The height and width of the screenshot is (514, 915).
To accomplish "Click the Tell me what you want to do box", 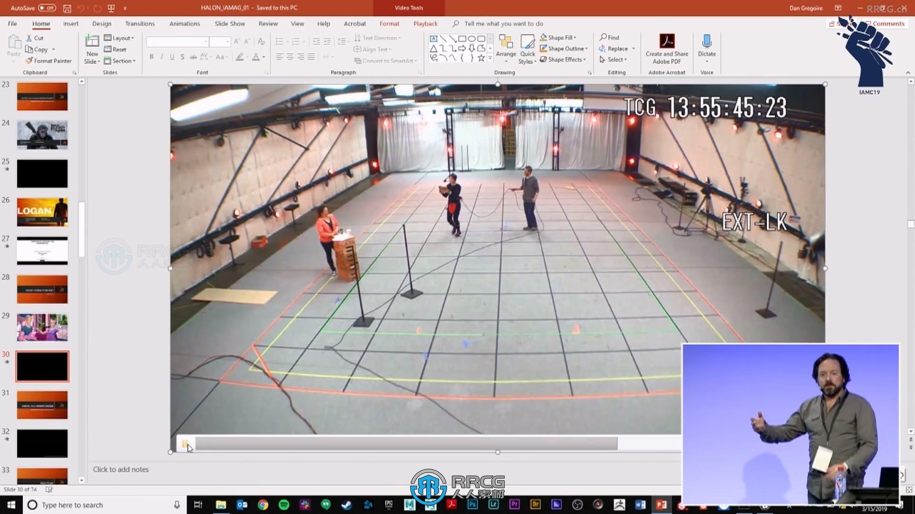I will pos(503,23).
